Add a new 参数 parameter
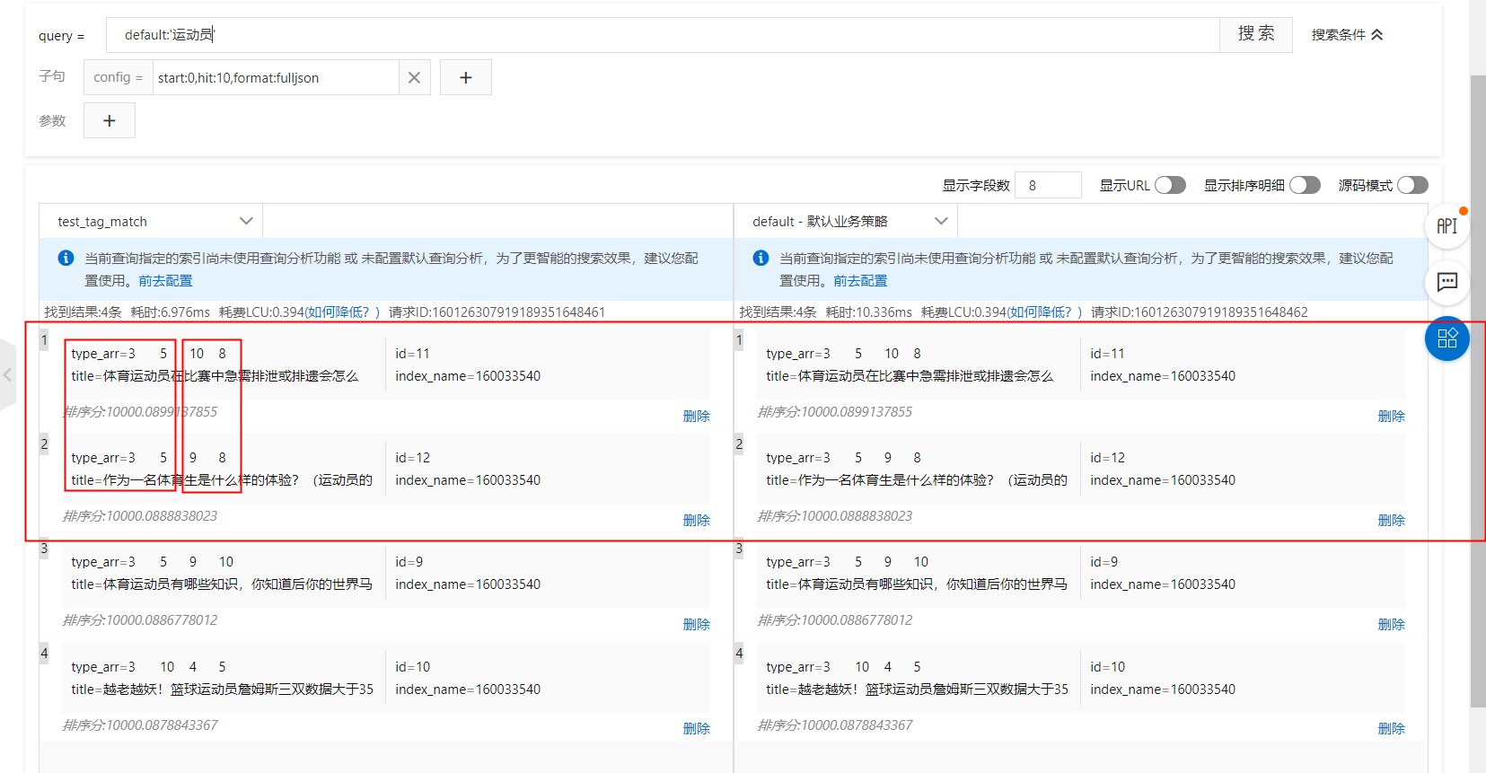The width and height of the screenshot is (1486, 773). 110,120
